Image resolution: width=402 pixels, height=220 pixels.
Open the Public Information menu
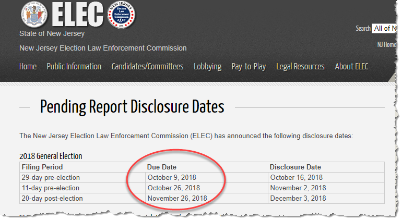pyautogui.click(x=74, y=67)
